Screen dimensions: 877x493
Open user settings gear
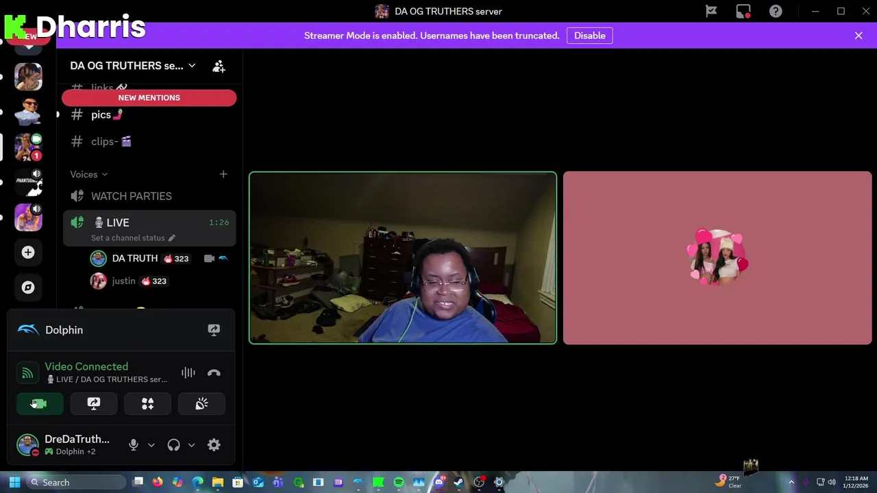point(214,445)
